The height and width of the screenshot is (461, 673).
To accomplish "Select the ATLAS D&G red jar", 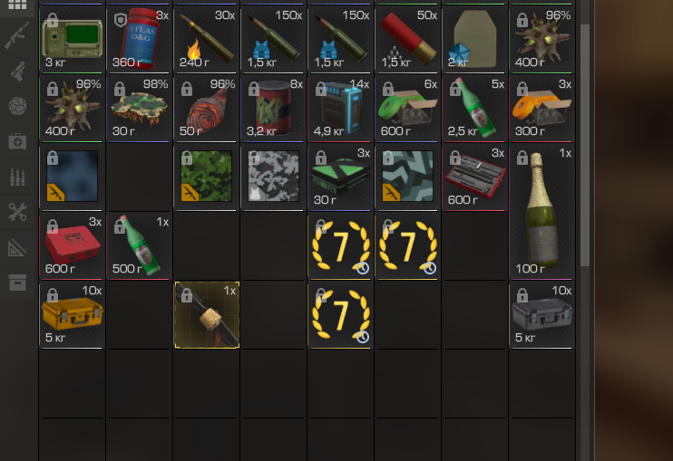I will coord(140,39).
